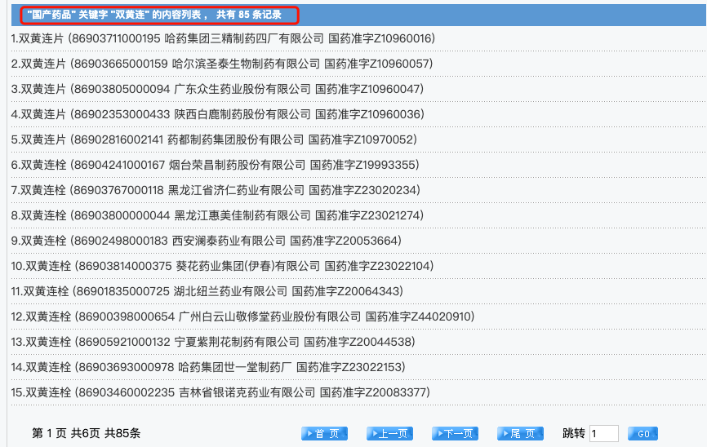Open record 1 双黄连片 哈药集团三精制药四厂
This screenshot has width=707, height=447.
(x=223, y=38)
